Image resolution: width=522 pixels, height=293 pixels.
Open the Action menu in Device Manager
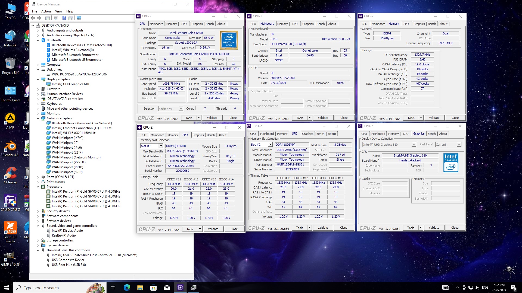click(46, 11)
